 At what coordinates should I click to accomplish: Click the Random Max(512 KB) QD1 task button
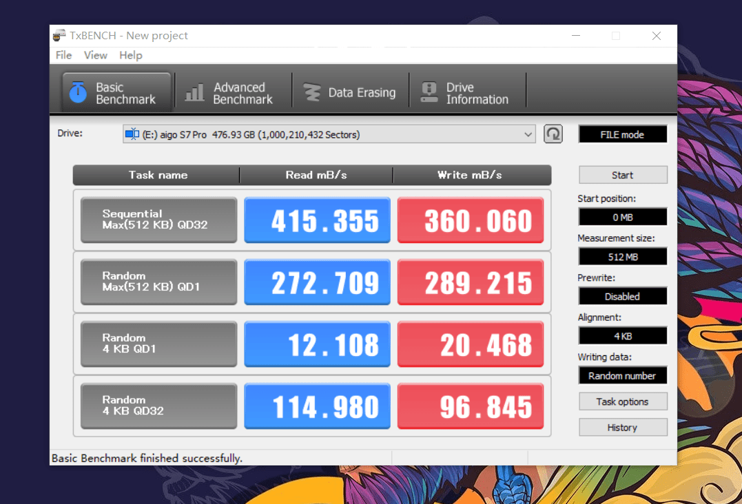tap(158, 282)
